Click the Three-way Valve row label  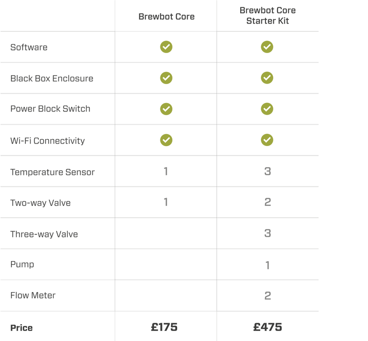(x=44, y=234)
